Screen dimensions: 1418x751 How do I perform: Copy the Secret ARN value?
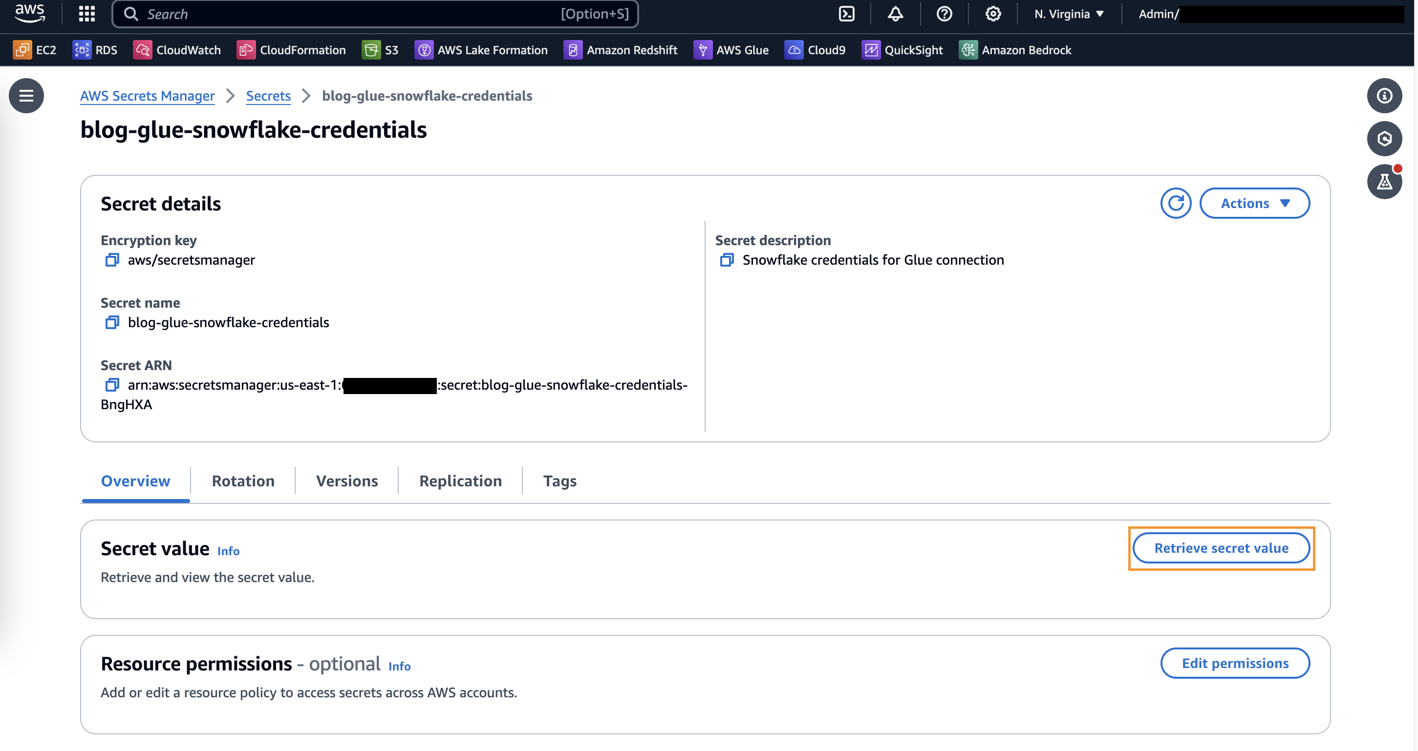click(x=112, y=385)
